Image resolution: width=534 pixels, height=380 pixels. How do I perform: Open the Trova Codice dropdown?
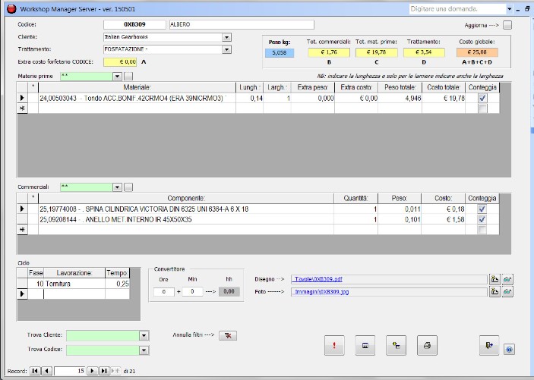[x=144, y=350]
